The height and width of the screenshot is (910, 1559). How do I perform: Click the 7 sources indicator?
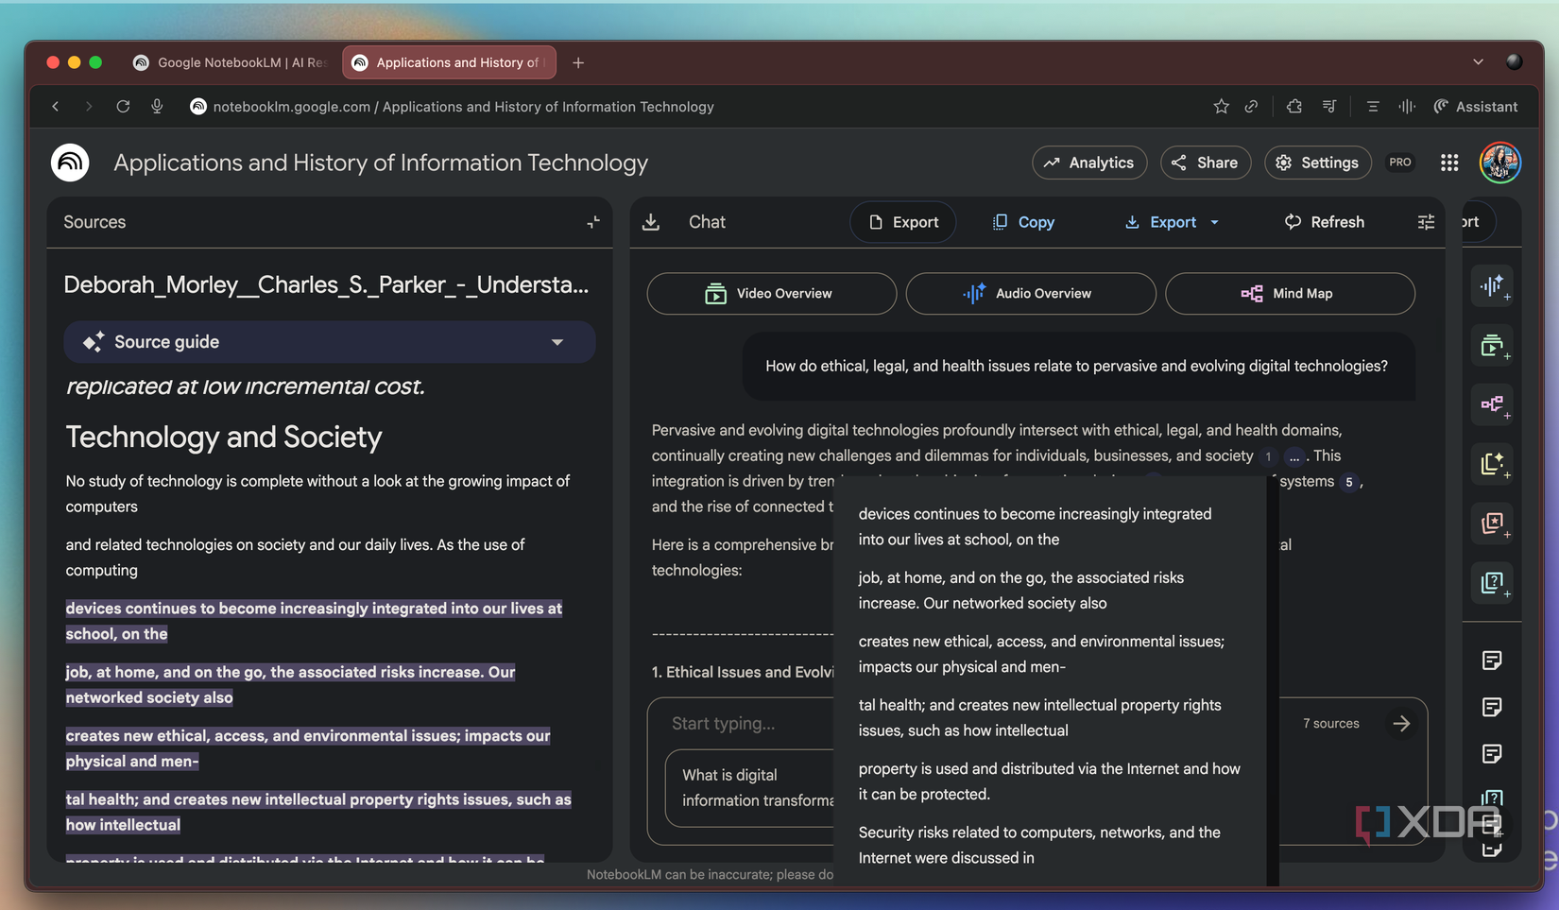pyautogui.click(x=1331, y=724)
